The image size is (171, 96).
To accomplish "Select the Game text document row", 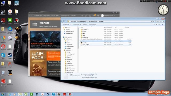I will pyautogui.click(x=106, y=41).
